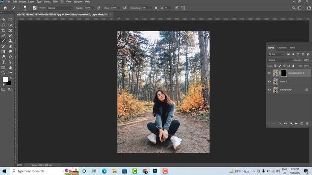The height and width of the screenshot is (175, 312).
Task: Toggle pressure for brush size
Action: 176,8
